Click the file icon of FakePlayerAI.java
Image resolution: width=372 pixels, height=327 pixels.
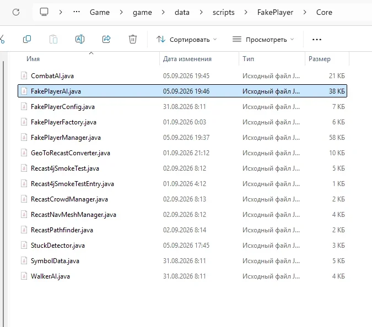point(24,91)
